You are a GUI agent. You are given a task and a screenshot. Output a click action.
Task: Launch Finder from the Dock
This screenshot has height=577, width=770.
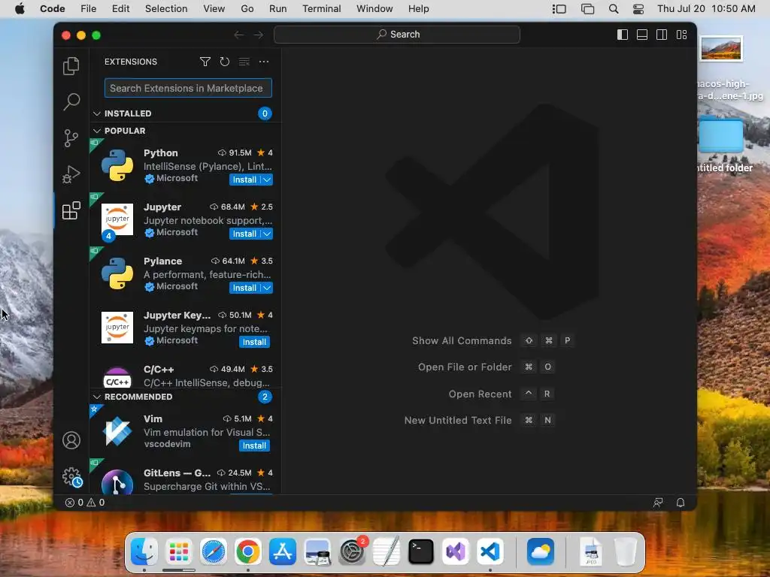[x=144, y=551]
